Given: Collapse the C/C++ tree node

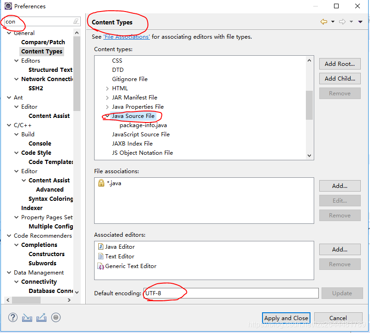Looking at the screenshot, I should point(9,125).
